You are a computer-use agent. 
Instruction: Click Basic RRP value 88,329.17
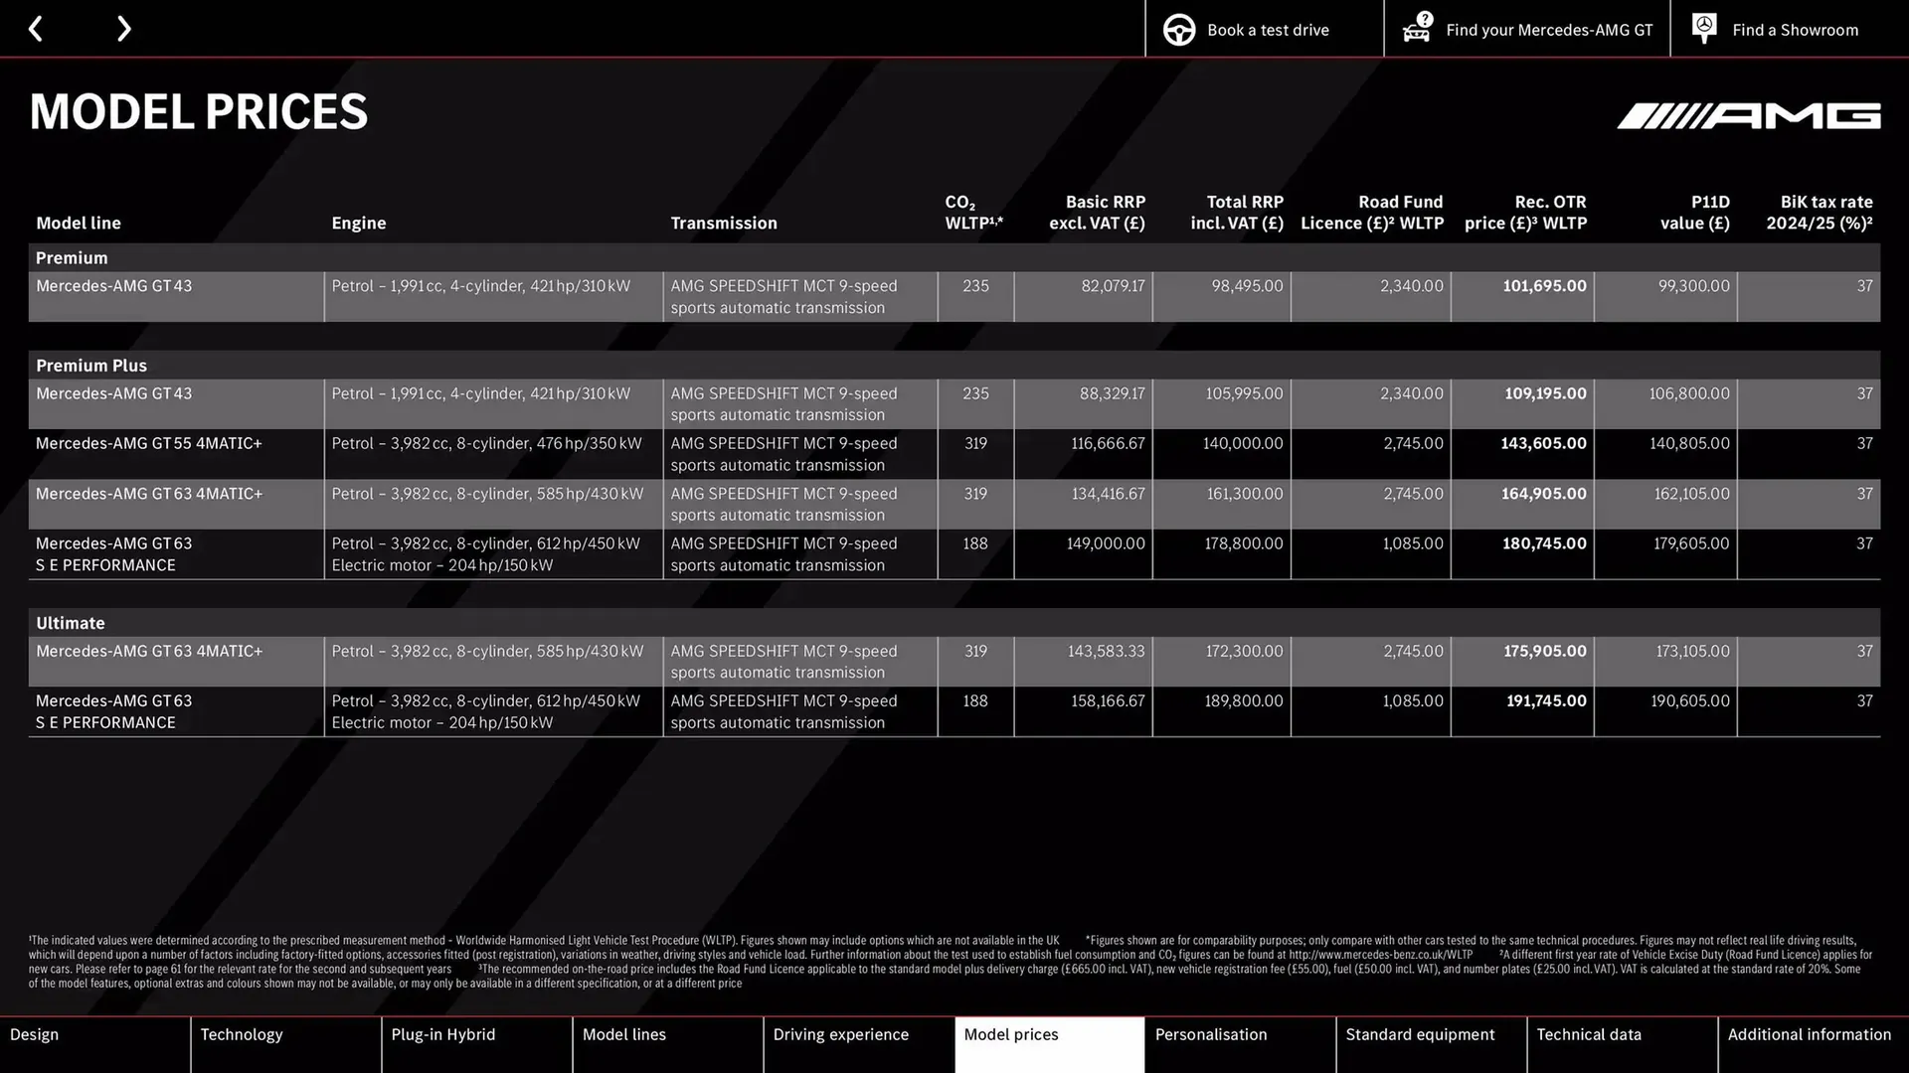point(1113,393)
